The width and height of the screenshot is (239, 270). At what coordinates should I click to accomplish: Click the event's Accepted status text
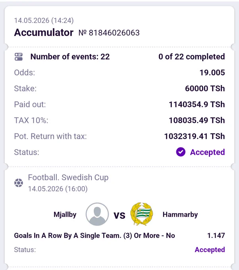coord(210,250)
